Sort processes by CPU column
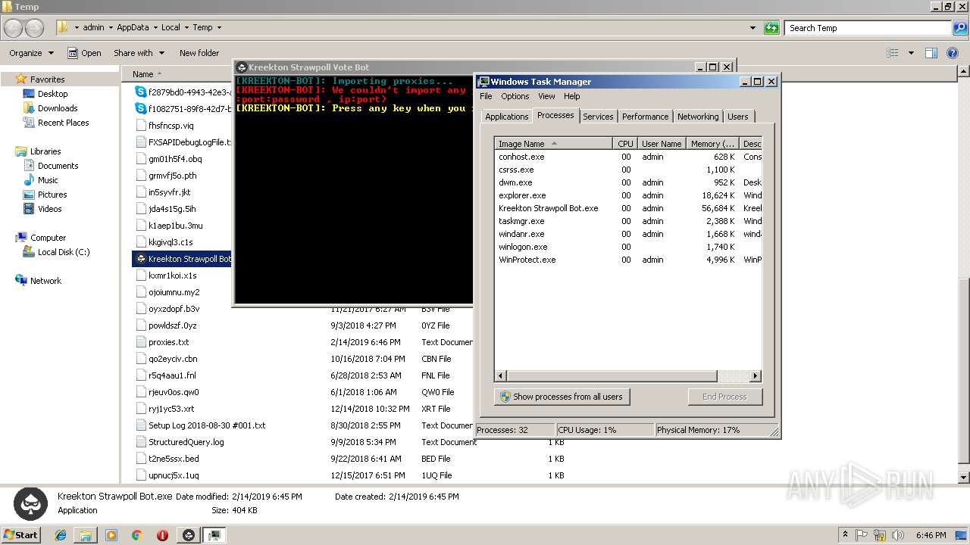Image resolution: width=970 pixels, height=545 pixels. pos(625,144)
